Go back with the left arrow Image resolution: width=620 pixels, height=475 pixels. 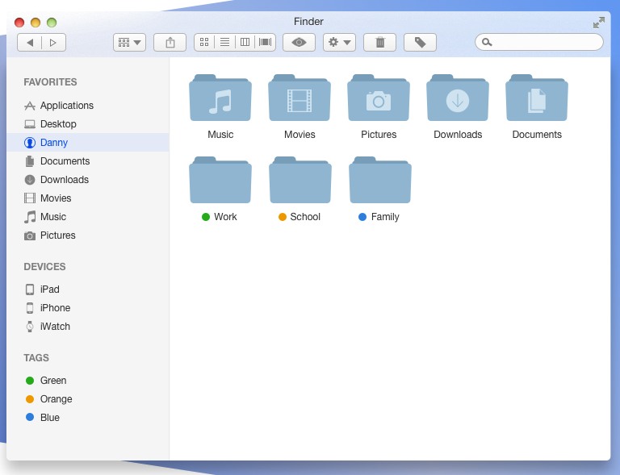tap(30, 42)
